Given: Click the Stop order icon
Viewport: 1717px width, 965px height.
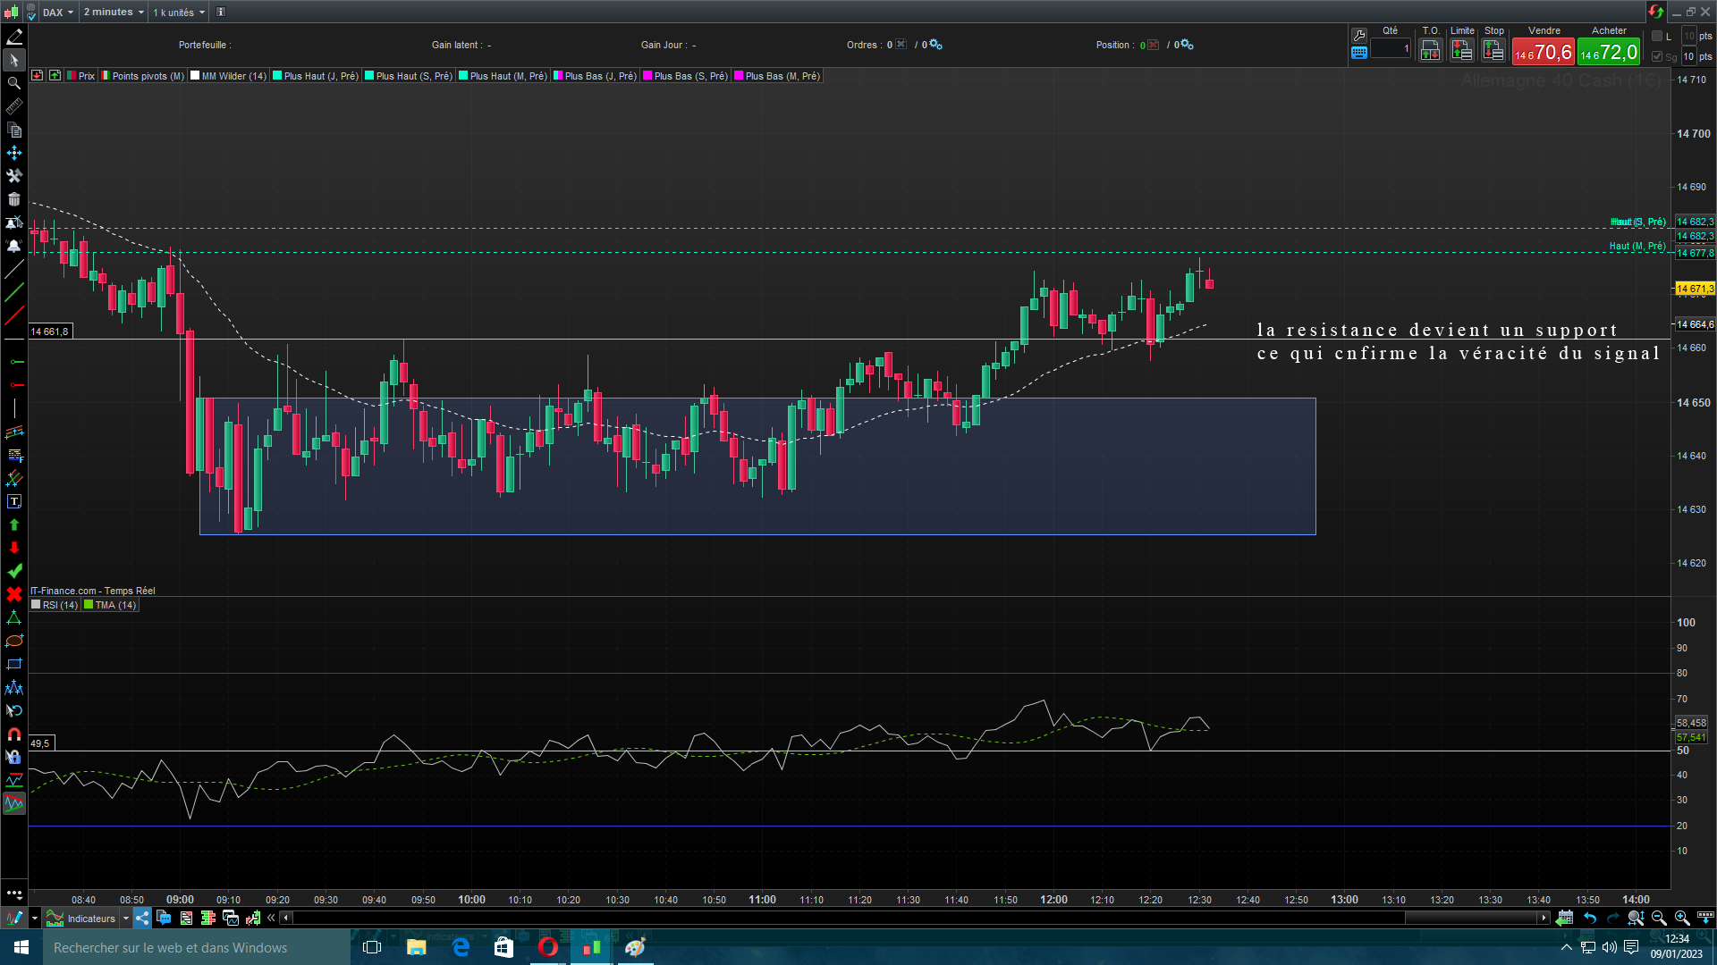Looking at the screenshot, I should pos(1493,51).
